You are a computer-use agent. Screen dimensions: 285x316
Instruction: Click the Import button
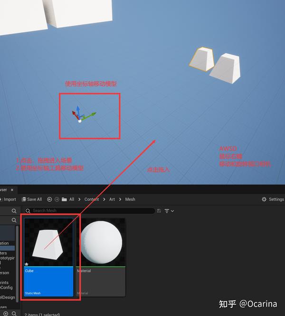[8, 199]
